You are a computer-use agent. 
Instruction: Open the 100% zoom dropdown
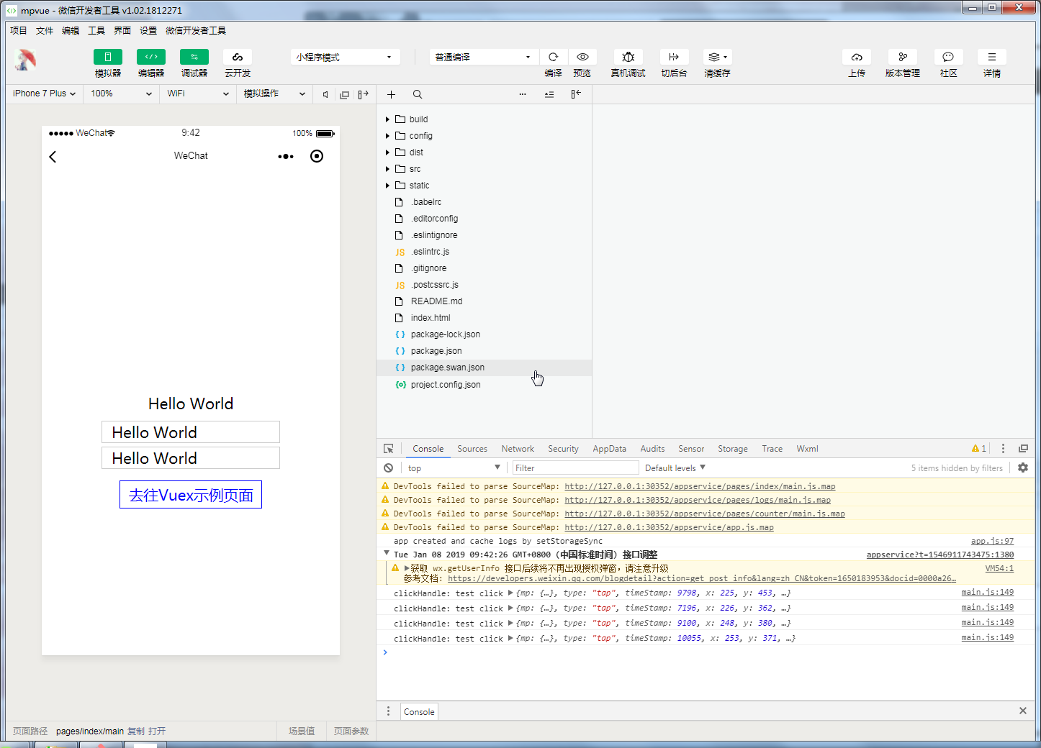click(x=121, y=93)
